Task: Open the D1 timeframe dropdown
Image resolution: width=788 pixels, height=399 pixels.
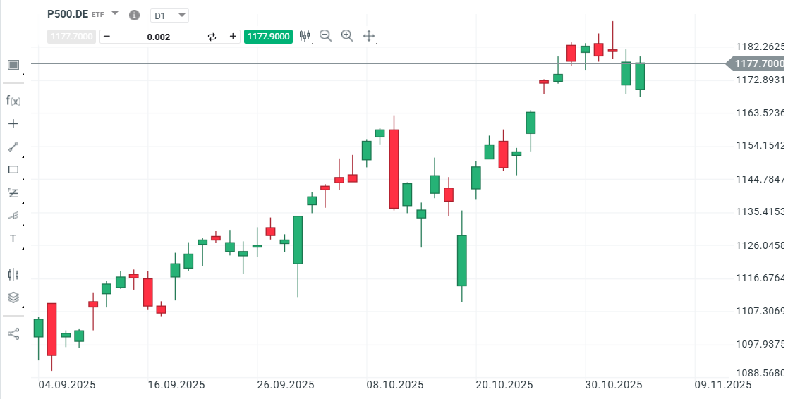Action: 170,15
